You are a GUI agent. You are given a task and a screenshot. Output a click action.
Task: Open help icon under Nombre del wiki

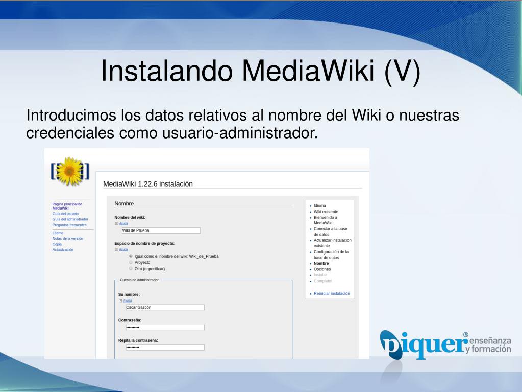click(116, 224)
